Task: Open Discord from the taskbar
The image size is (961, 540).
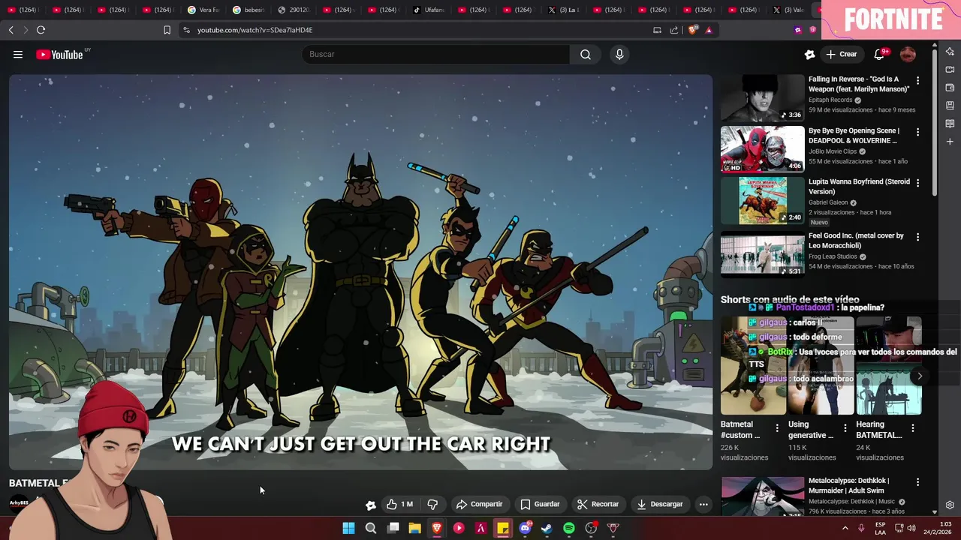Action: coord(526,528)
